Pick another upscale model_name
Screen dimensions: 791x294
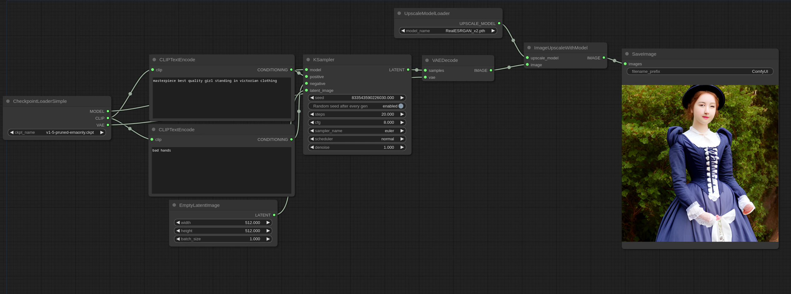coord(493,31)
